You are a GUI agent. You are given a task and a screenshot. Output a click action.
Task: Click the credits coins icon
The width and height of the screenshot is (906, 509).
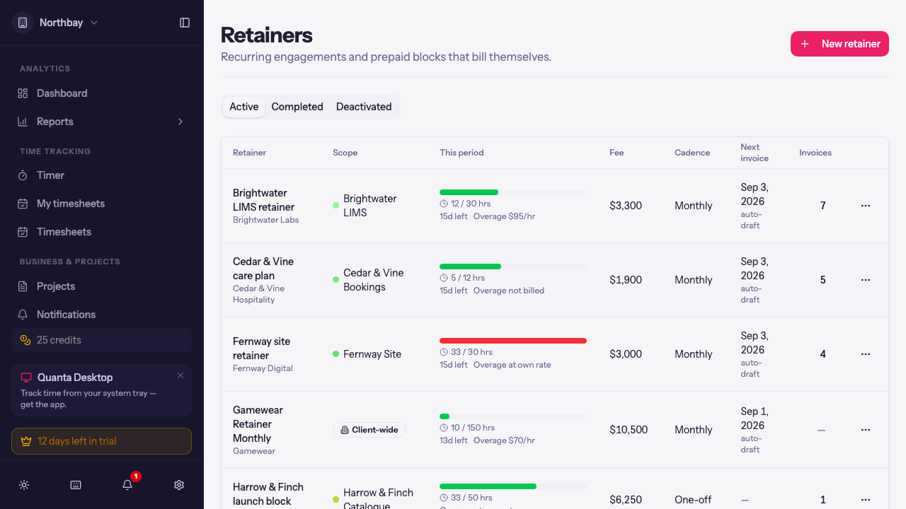click(25, 340)
